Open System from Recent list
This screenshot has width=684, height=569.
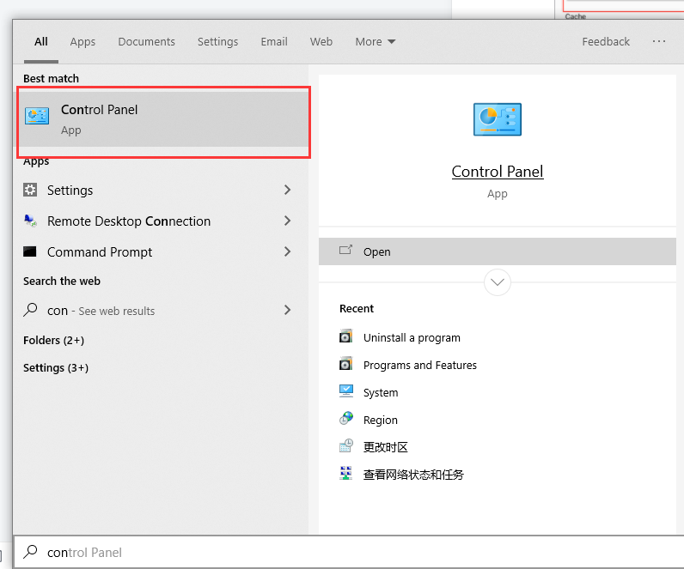pos(381,392)
